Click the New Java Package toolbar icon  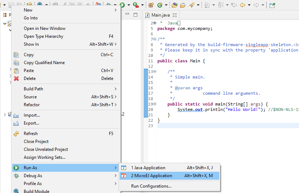click(151, 5)
